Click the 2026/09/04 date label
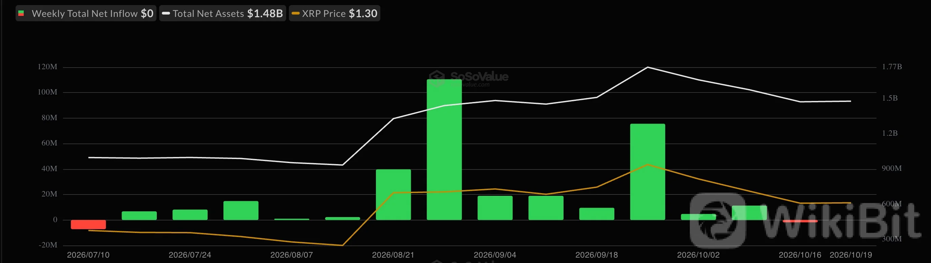 pyautogui.click(x=495, y=255)
